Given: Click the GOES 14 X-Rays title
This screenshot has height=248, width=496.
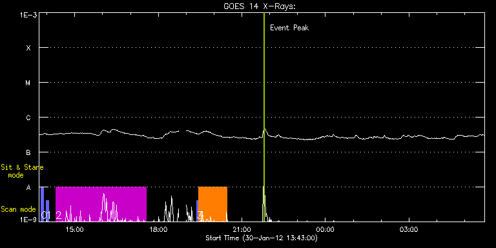Looking at the screenshot, I should [260, 6].
